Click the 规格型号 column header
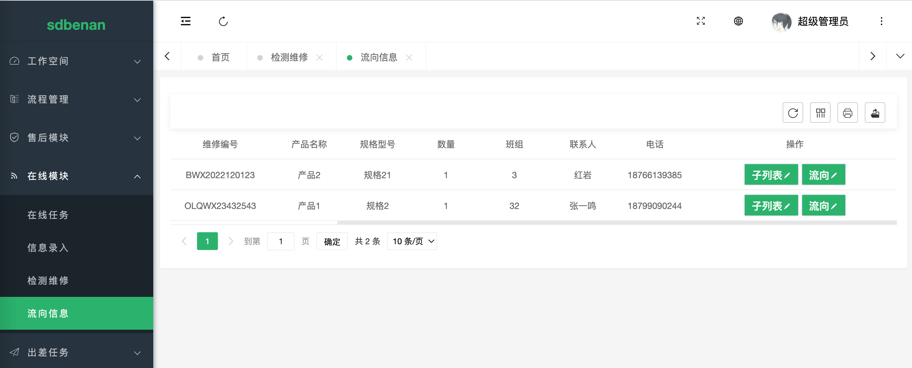 377,144
